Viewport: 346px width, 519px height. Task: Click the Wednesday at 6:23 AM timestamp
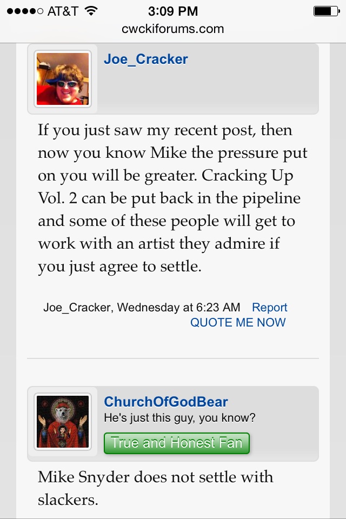click(178, 307)
